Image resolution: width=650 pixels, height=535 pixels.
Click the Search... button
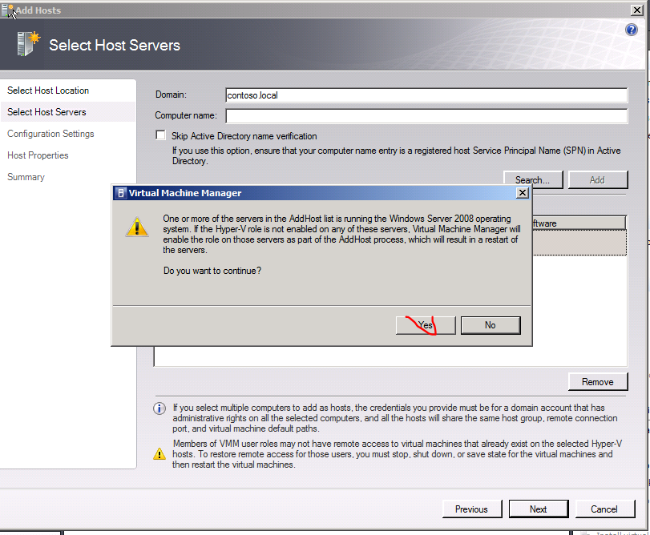pyautogui.click(x=533, y=179)
